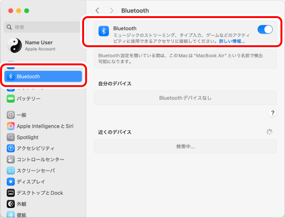Click the green battery icon
Screen dimensions: 285x218
click(x=11, y=99)
